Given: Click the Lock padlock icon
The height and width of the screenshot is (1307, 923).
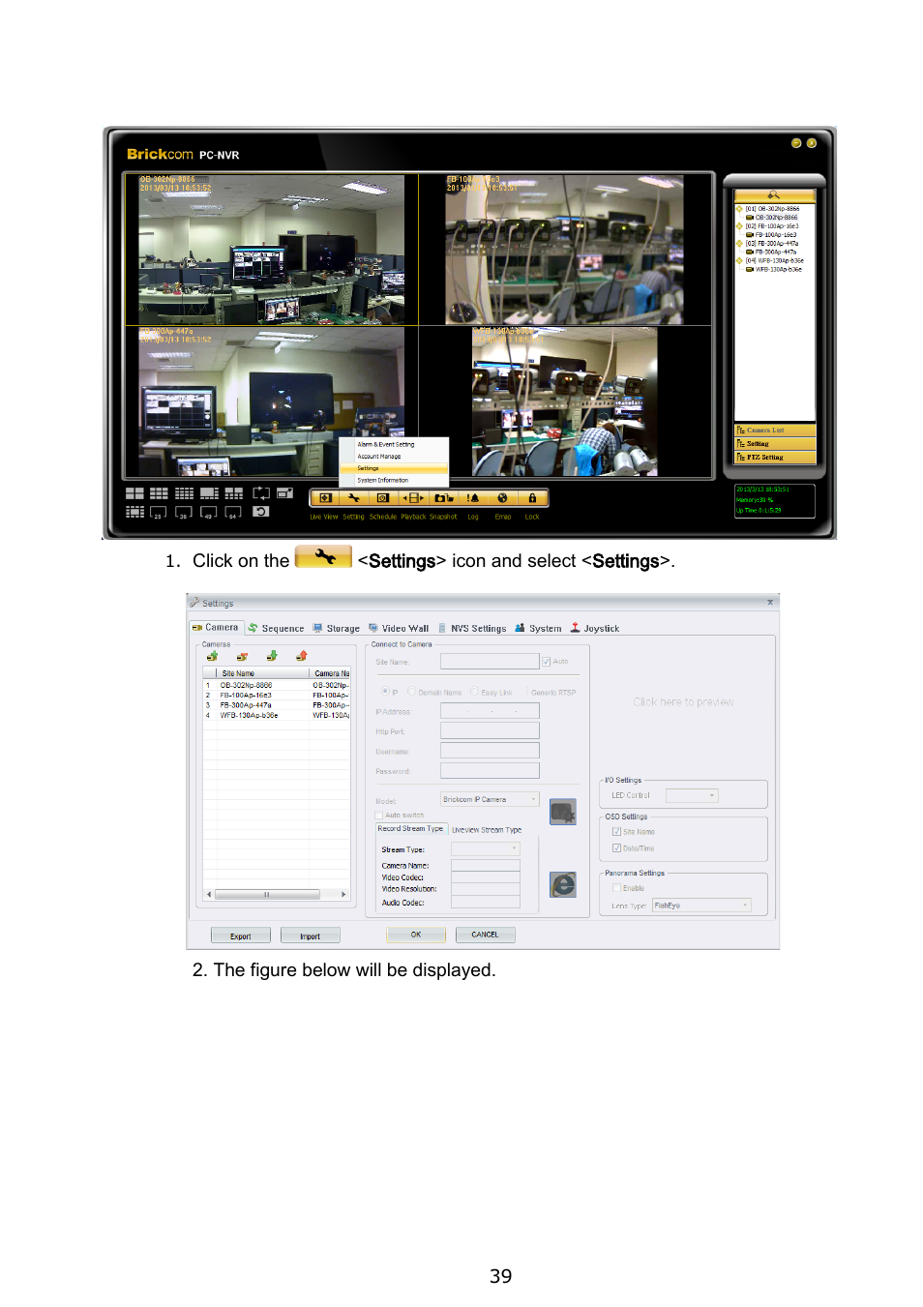Looking at the screenshot, I should [532, 498].
